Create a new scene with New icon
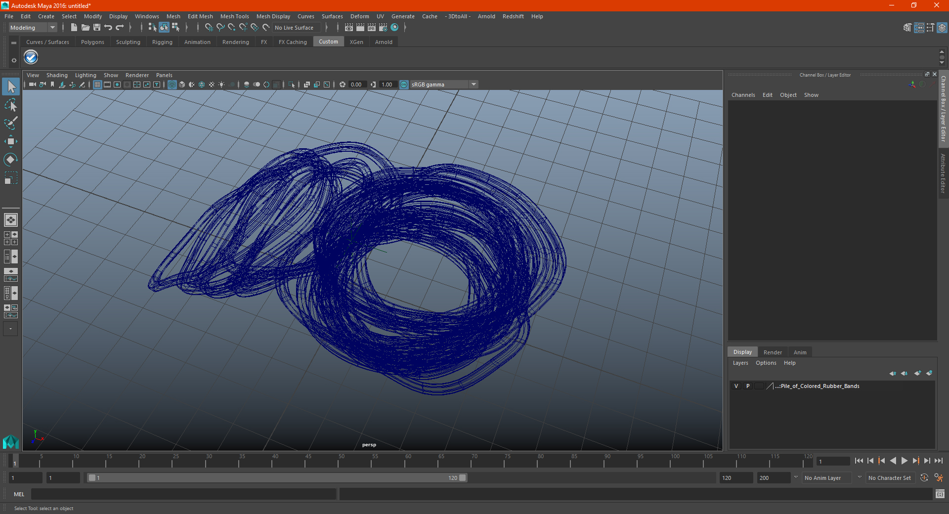Screen dimensions: 949x514 (x=74, y=28)
